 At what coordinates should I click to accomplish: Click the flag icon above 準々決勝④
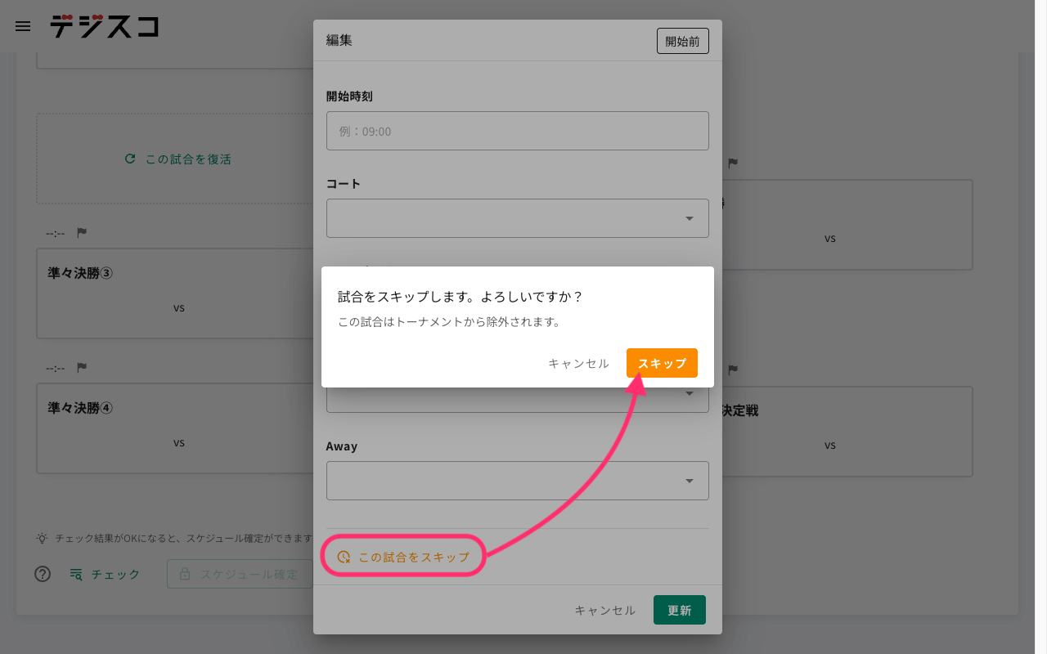[82, 368]
